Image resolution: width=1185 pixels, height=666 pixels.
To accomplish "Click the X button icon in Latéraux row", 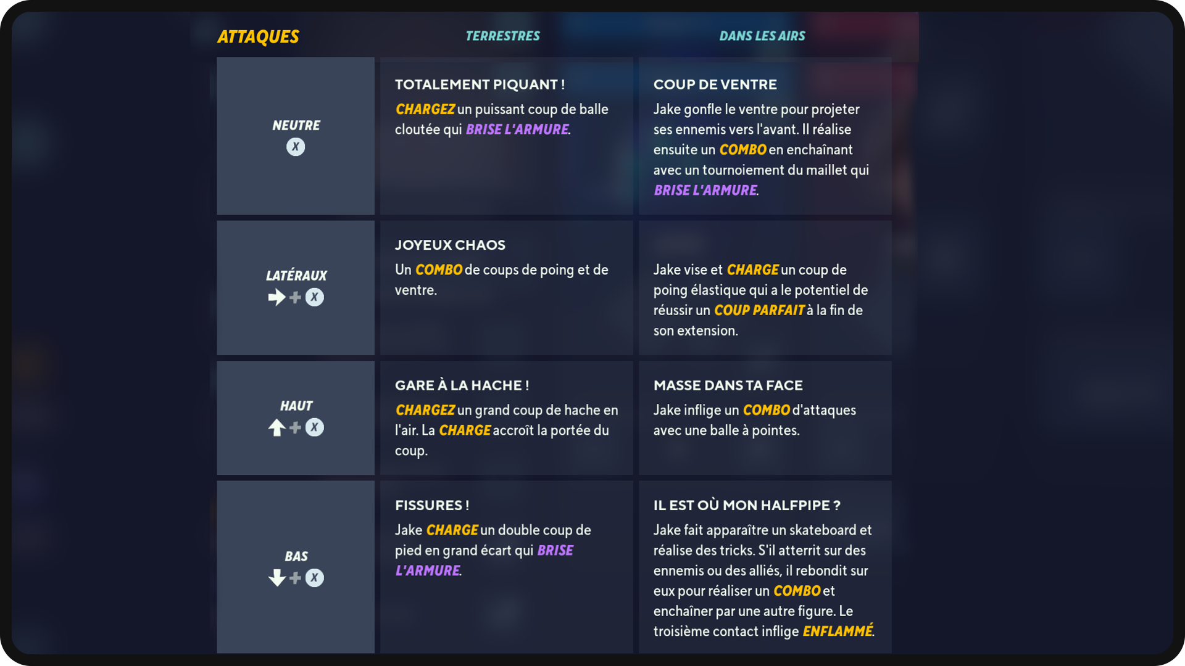I will (315, 297).
